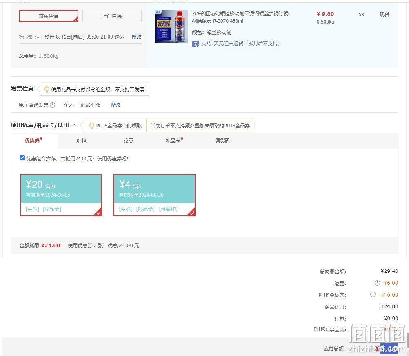The height and width of the screenshot is (356, 409).
Task: Click info icon beside 电子普通发票
Action: pos(52,105)
